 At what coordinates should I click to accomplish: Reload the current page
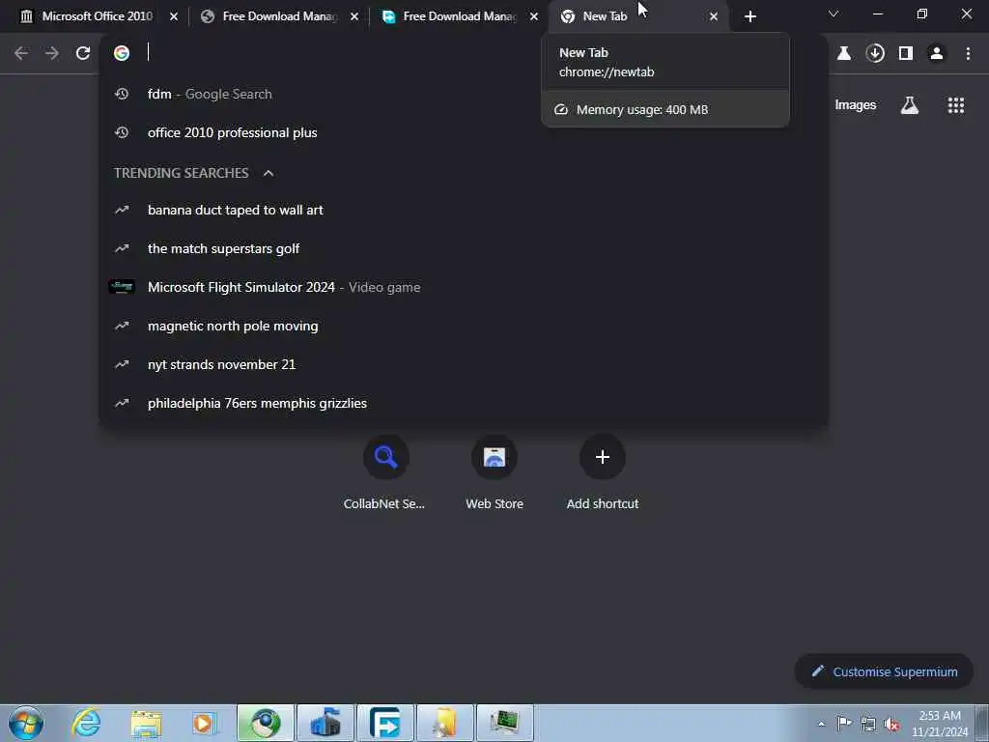tap(83, 53)
